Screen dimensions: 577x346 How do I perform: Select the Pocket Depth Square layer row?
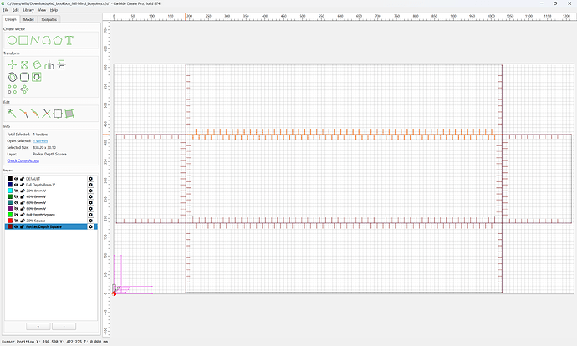51,226
